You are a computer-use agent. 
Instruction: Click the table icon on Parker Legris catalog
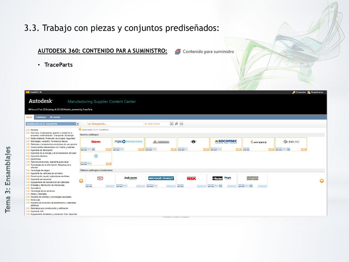coord(221,186)
